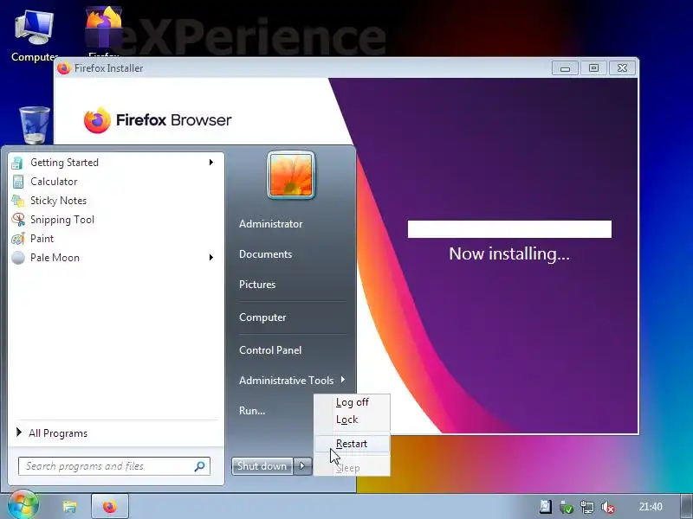The image size is (693, 519).
Task: Close the Firefox Installer window
Action: coord(622,68)
